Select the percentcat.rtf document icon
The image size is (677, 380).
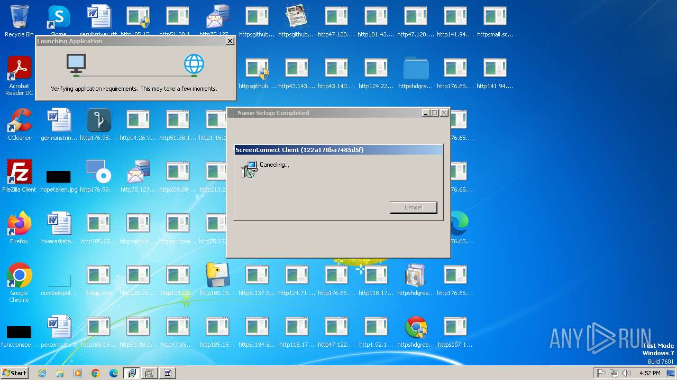click(59, 331)
